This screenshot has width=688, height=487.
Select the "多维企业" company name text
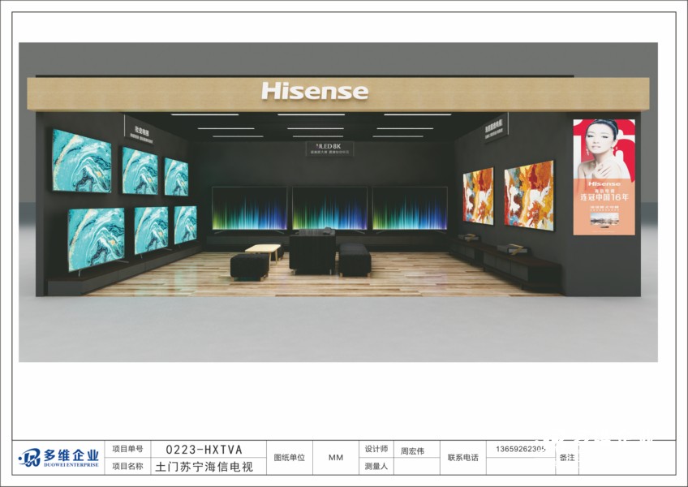pos(71,455)
